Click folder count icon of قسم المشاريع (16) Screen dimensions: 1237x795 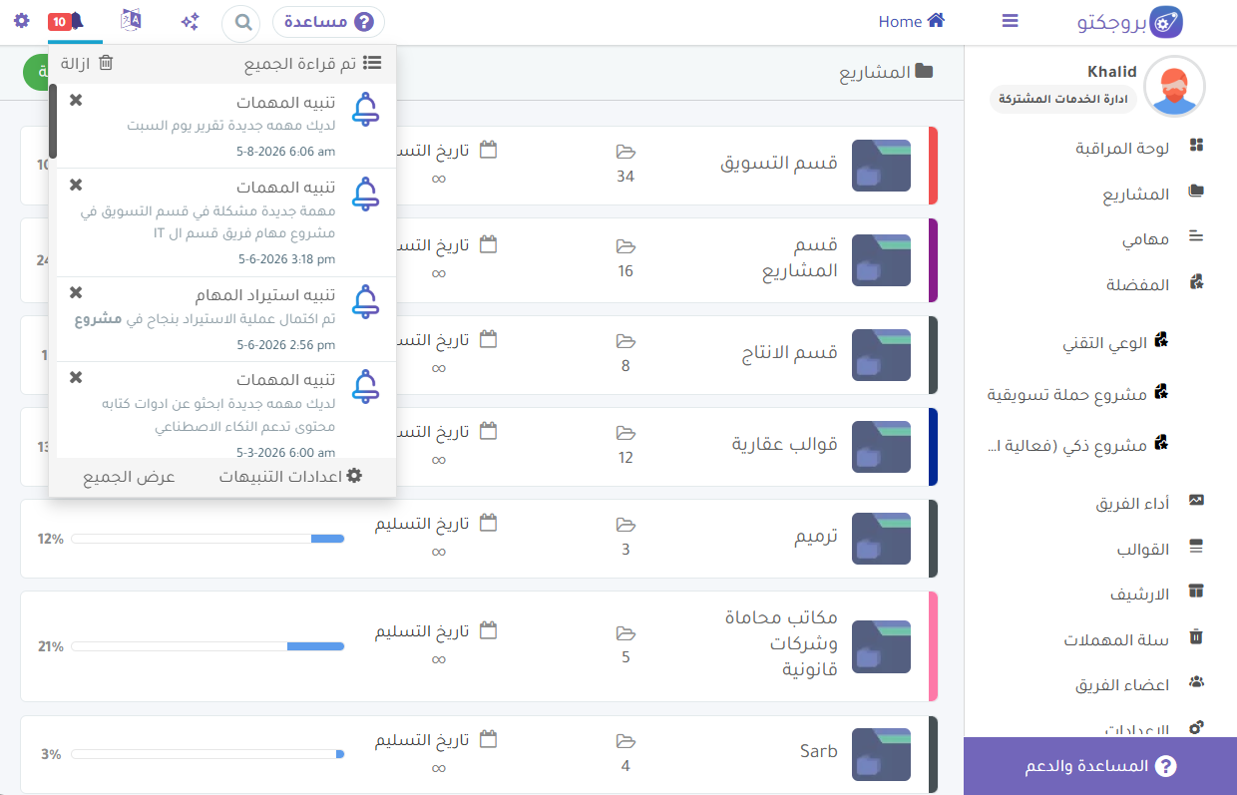point(625,246)
